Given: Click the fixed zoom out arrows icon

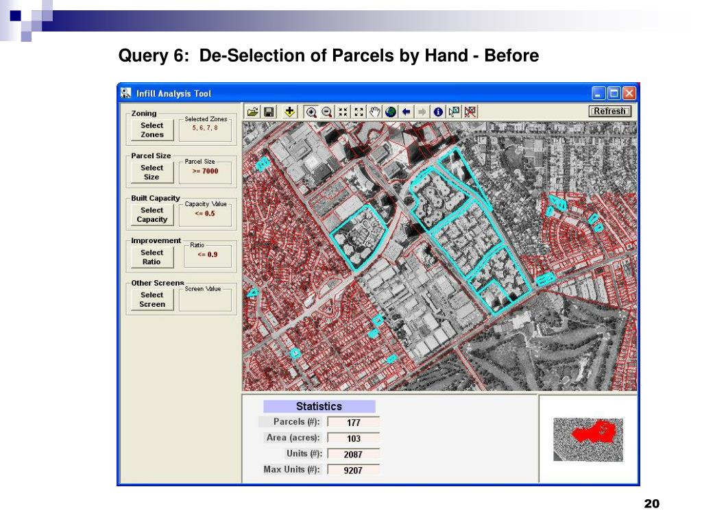Looking at the screenshot, I should [359, 112].
